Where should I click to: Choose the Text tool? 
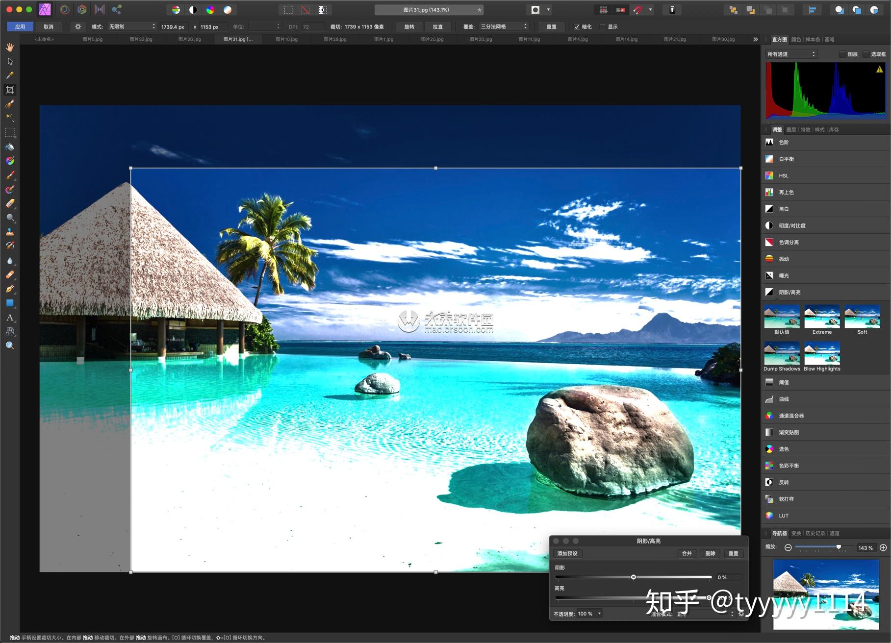point(10,318)
